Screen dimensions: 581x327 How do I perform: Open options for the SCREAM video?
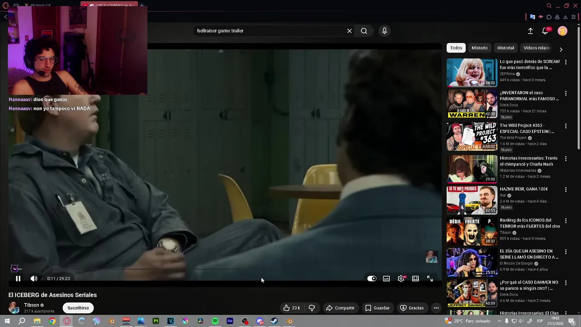pyautogui.click(x=566, y=62)
